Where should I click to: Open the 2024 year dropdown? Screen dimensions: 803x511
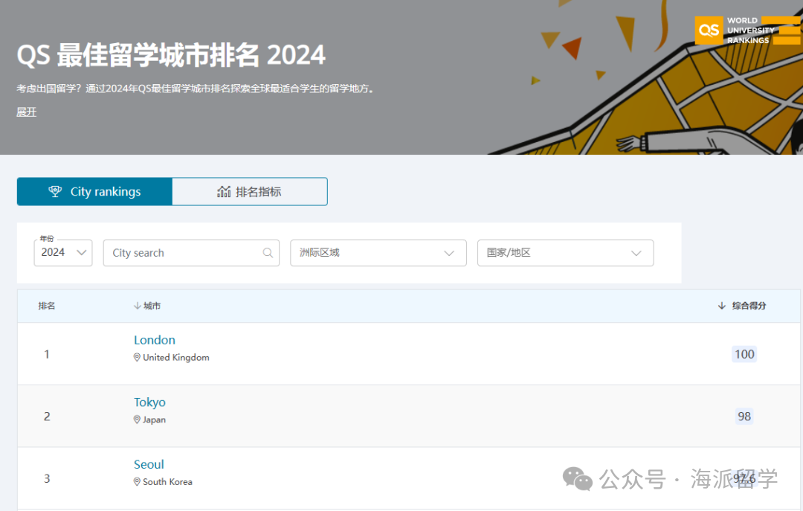[x=63, y=253]
